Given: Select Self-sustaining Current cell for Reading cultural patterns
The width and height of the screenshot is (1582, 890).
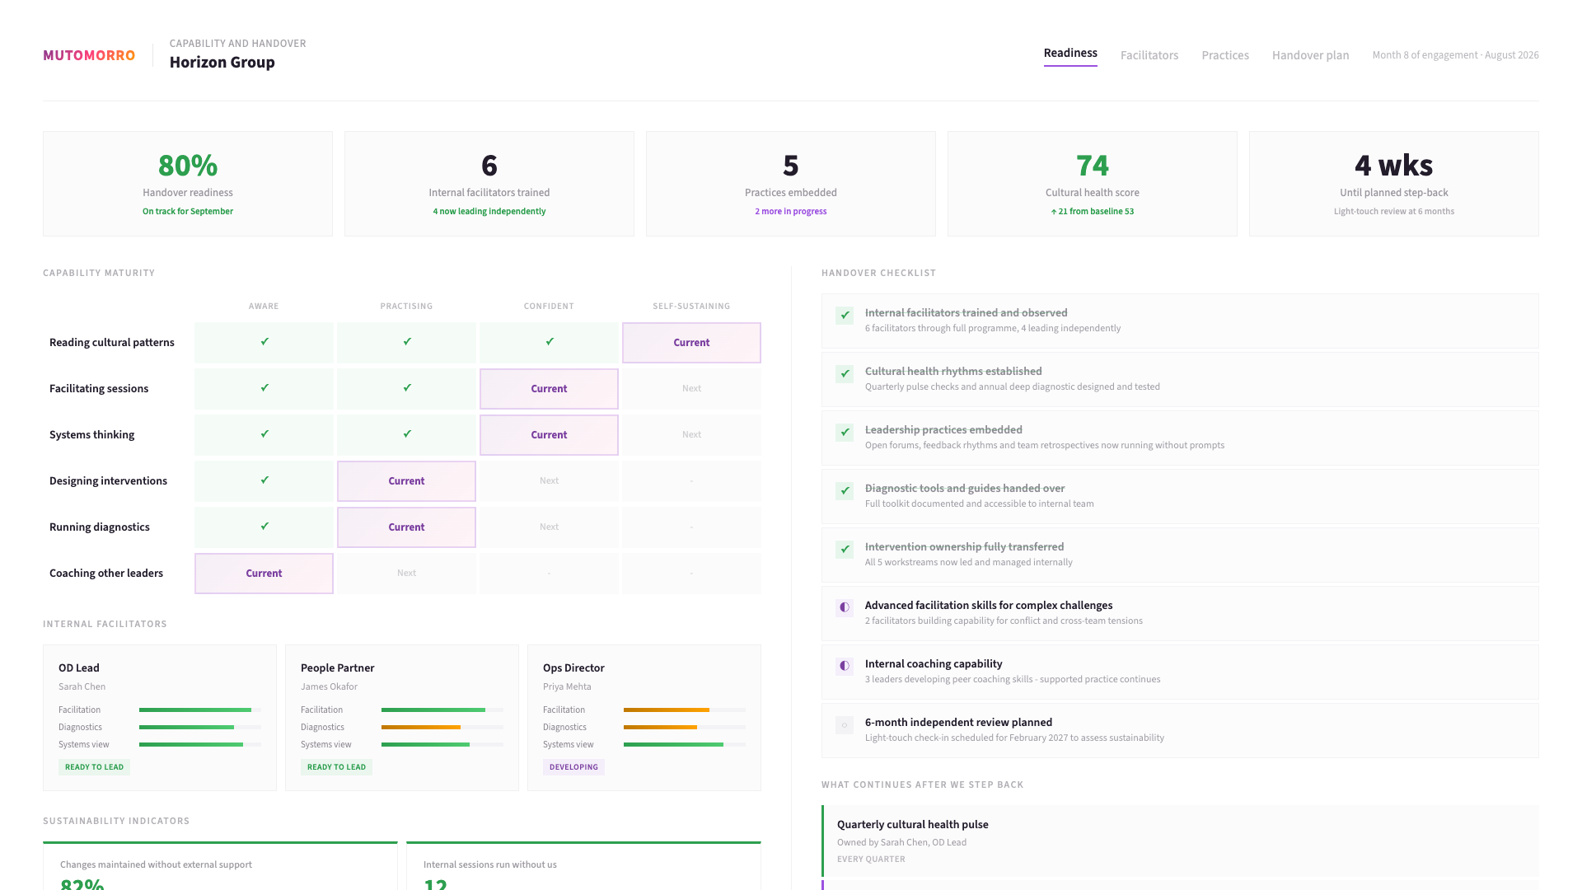Looking at the screenshot, I should pyautogui.click(x=691, y=343).
